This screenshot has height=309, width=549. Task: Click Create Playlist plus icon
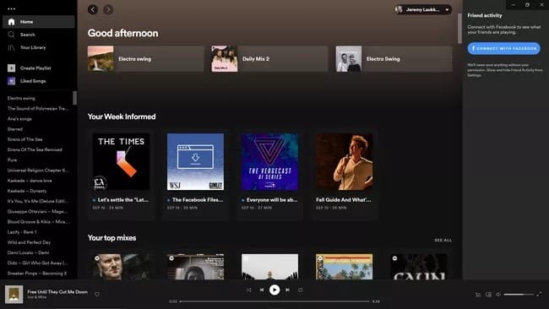[12, 68]
